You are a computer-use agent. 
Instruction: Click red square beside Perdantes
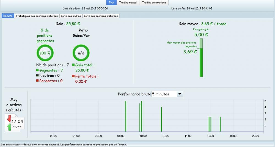[x=37, y=80]
